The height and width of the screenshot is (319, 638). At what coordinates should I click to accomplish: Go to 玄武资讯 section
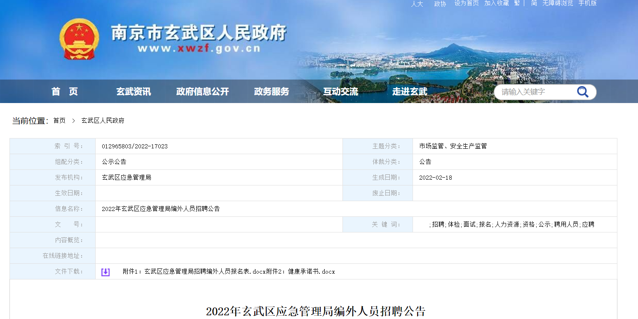point(134,91)
